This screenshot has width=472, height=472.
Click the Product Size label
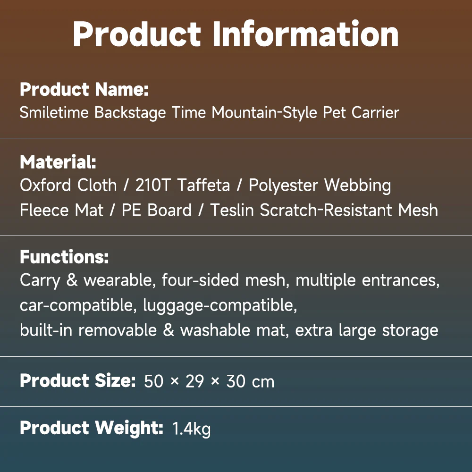click(78, 380)
